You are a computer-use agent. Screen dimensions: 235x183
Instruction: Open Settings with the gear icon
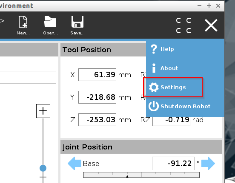173,87
